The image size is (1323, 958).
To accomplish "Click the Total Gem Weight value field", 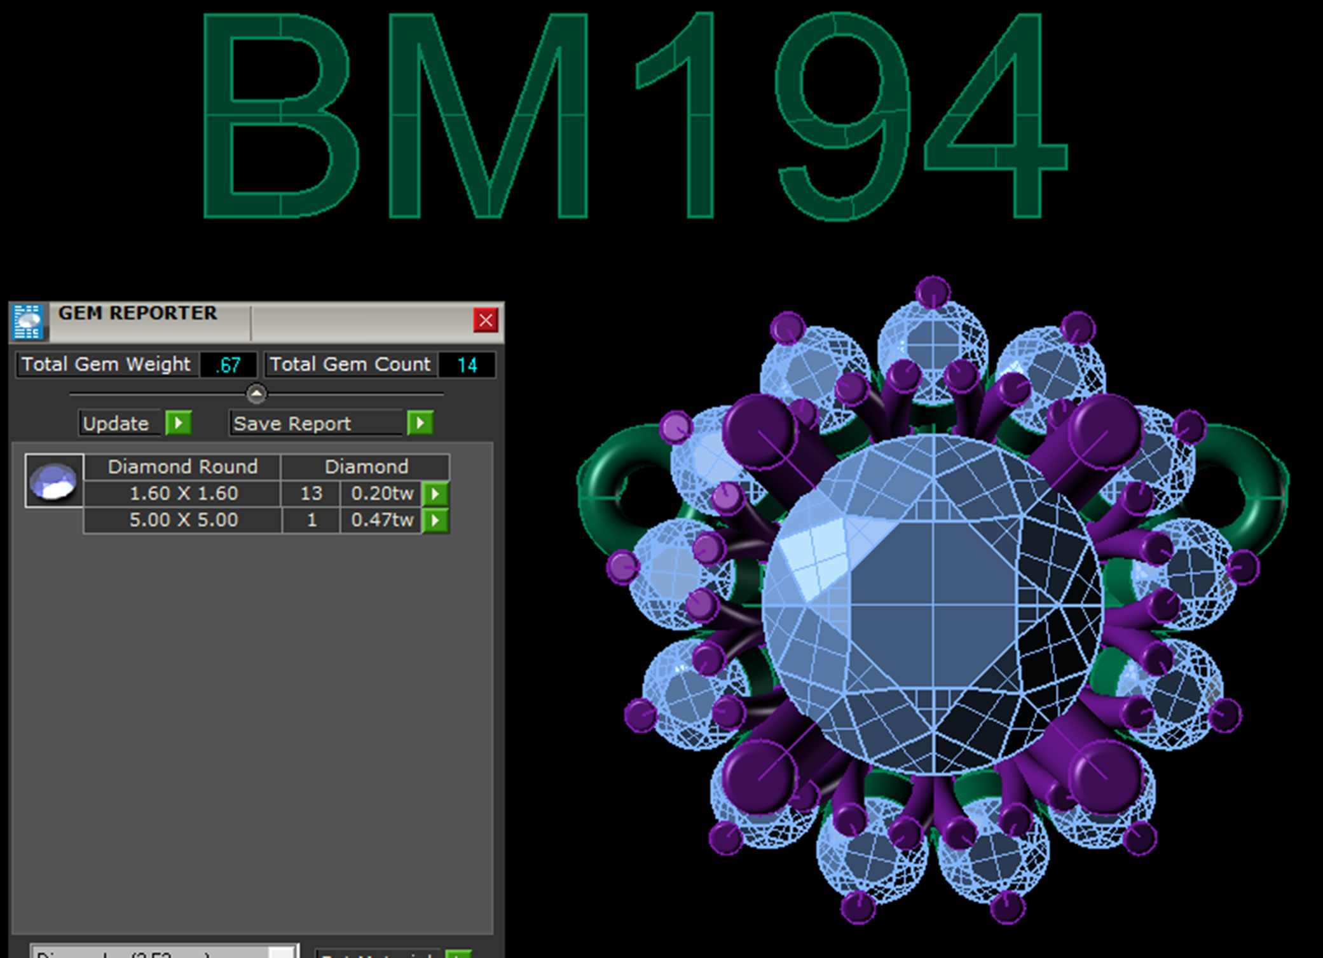I will 228,365.
